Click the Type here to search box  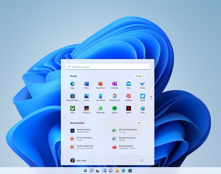[x=108, y=67]
